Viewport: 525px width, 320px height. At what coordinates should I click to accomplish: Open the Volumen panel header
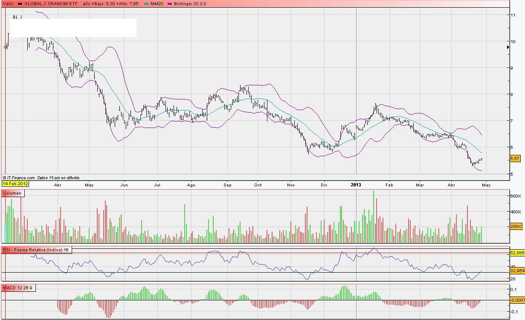point(13,193)
